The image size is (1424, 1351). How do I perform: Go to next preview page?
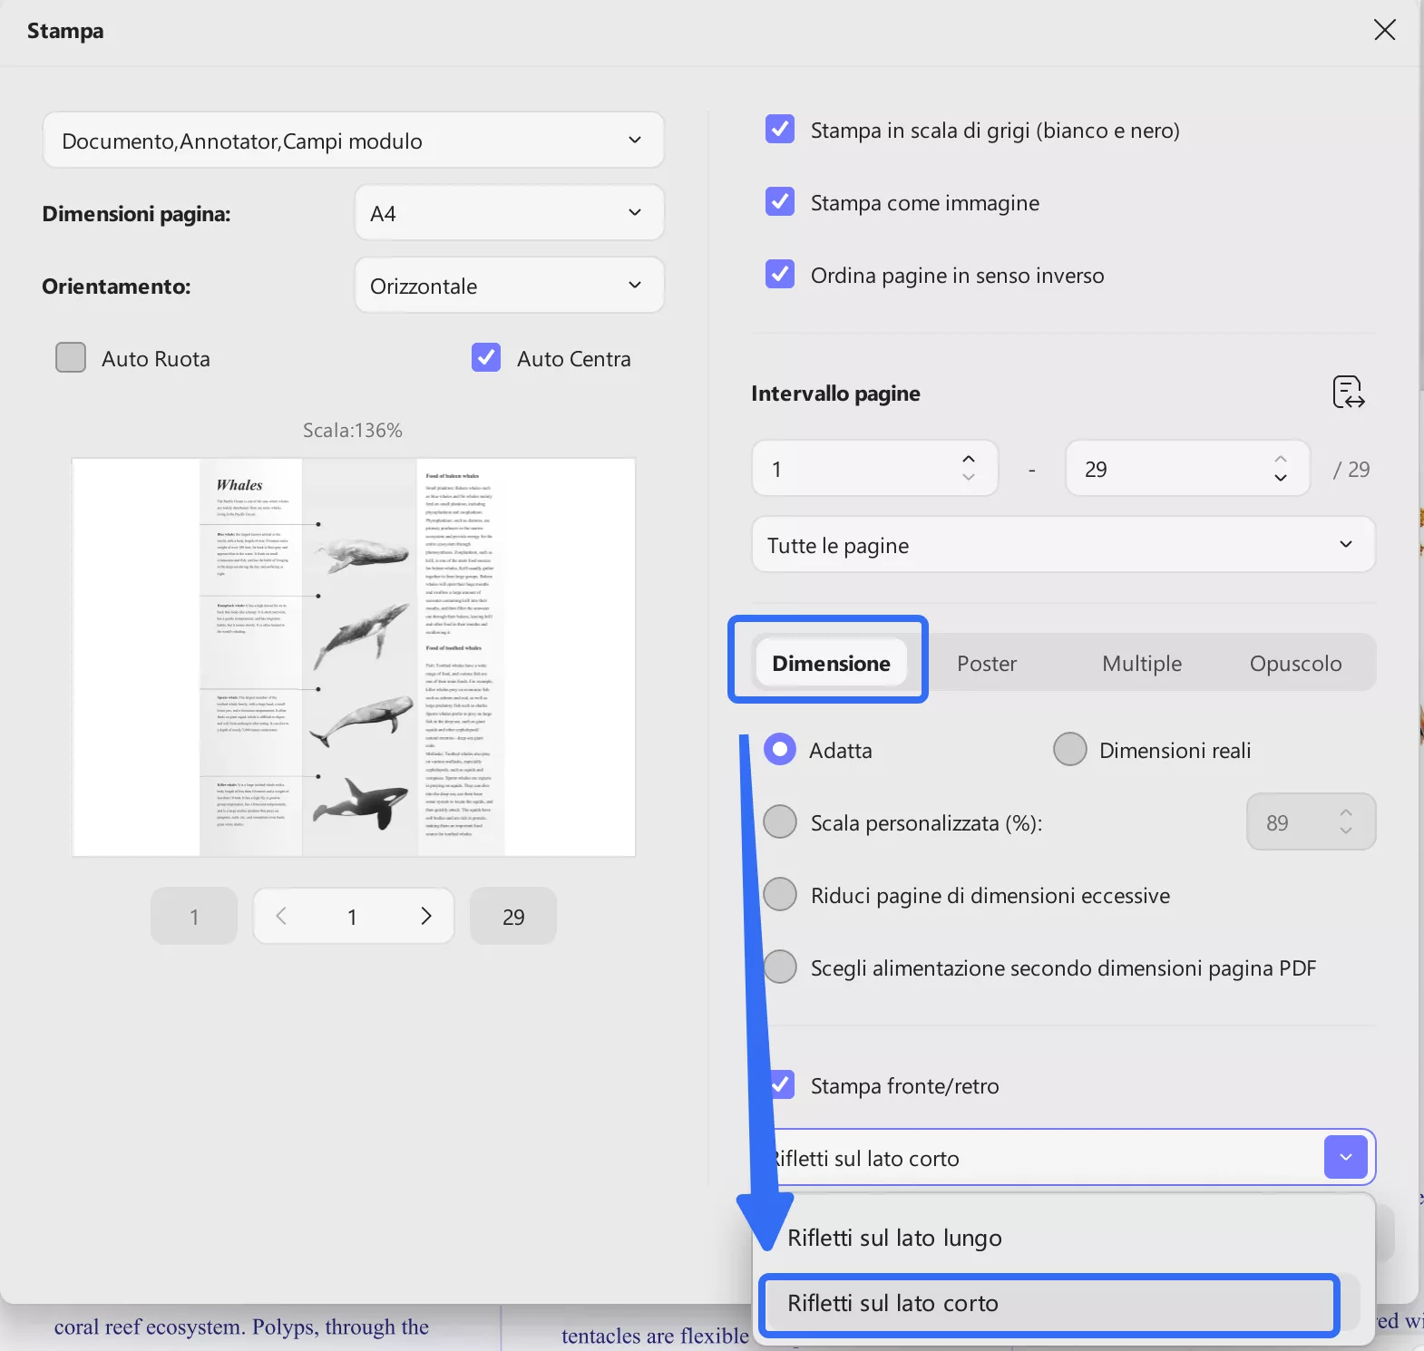pos(425,916)
